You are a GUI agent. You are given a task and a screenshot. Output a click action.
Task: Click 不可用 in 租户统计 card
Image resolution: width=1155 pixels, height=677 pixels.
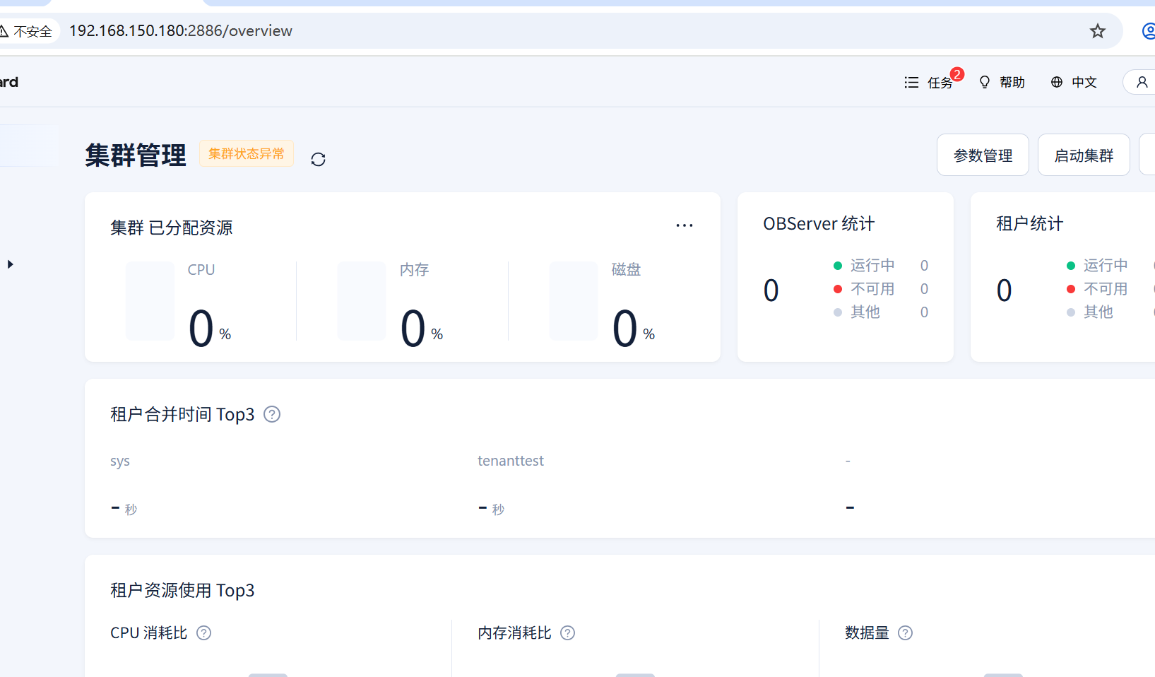point(1106,288)
